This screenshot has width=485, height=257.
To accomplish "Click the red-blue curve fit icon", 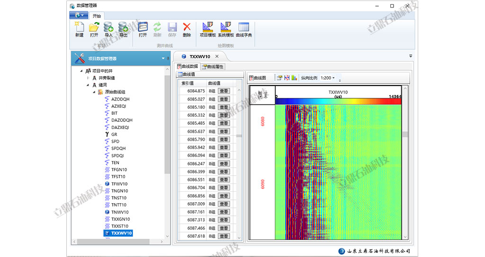I will click(x=287, y=78).
